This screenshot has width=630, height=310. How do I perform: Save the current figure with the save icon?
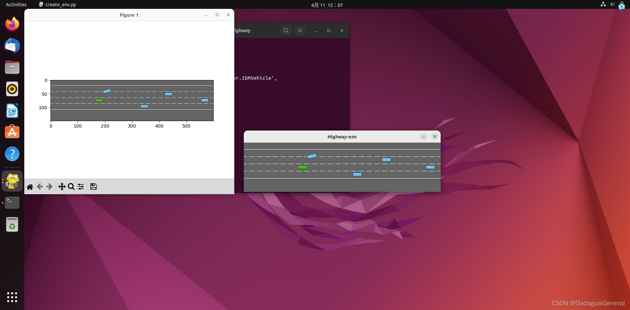click(x=94, y=186)
